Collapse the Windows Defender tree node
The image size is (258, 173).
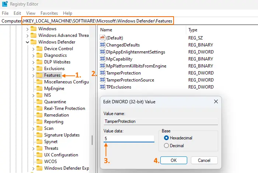[x=28, y=42]
